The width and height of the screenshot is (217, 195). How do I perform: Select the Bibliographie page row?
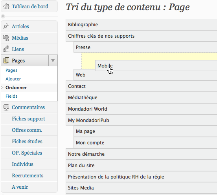[x=141, y=25]
